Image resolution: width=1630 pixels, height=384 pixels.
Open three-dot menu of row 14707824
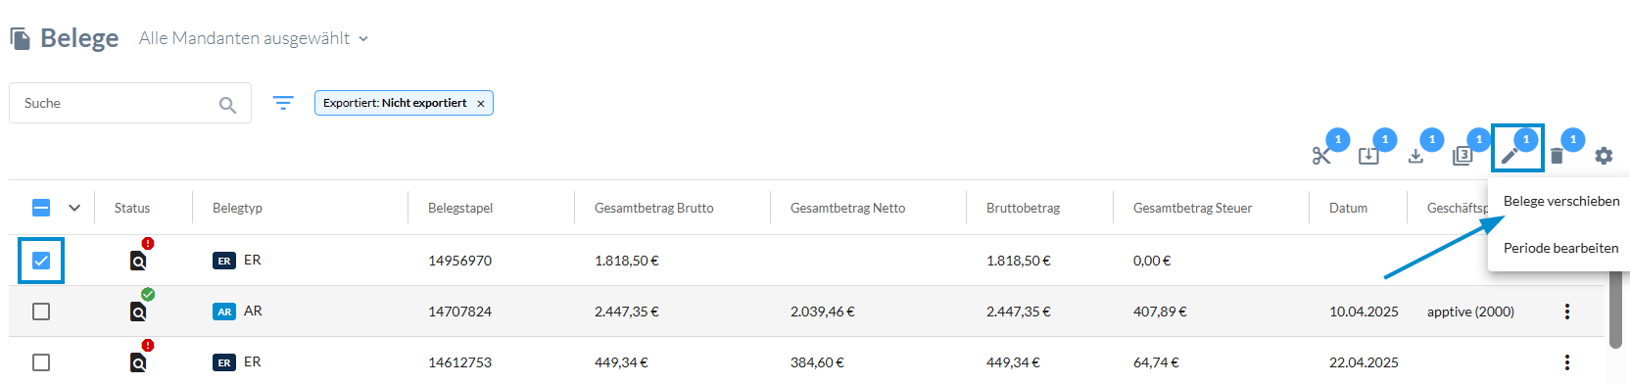coord(1567,312)
